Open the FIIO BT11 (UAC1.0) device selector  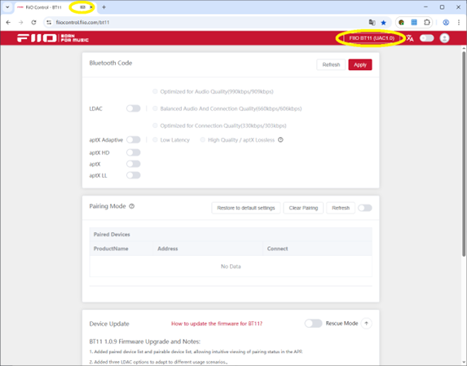click(372, 38)
